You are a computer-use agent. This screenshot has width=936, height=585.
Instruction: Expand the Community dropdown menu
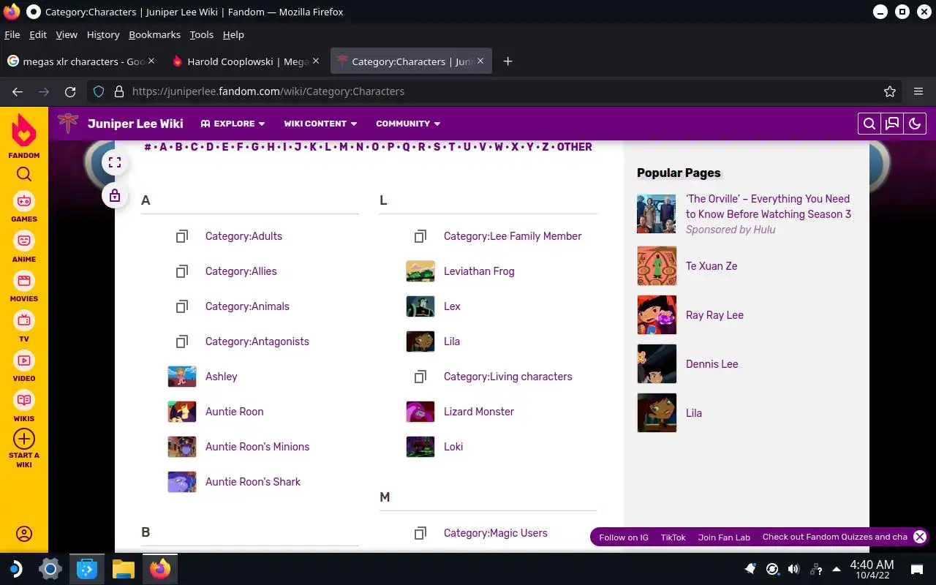click(408, 124)
